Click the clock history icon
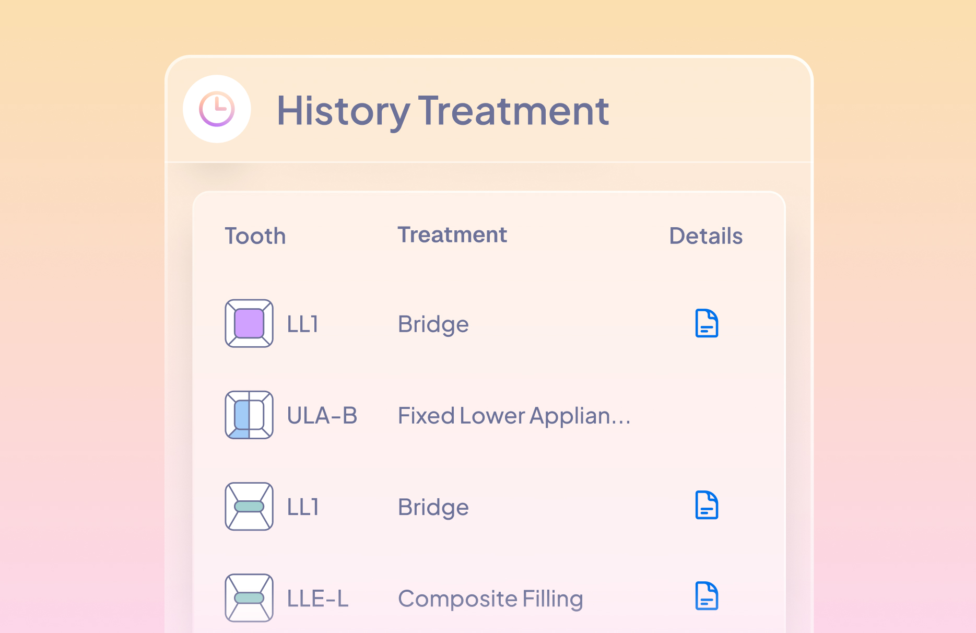Screen dimensions: 976x633 tap(217, 109)
